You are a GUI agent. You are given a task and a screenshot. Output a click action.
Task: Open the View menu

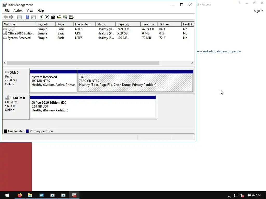tap(30, 10)
